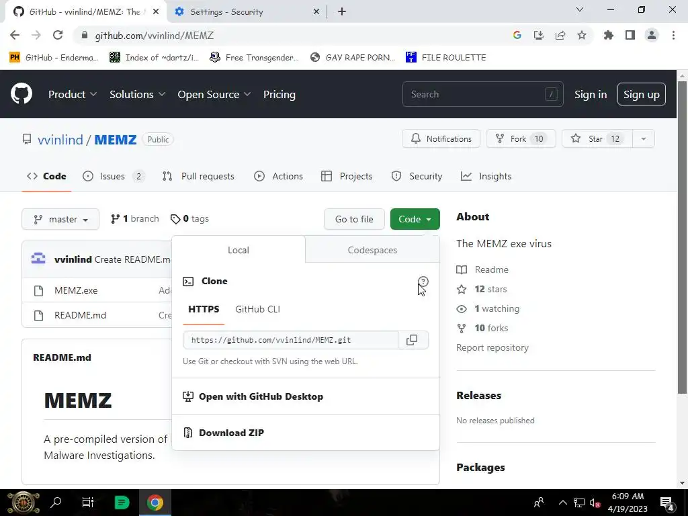
Task: Click the clone URL text field
Action: coord(290,340)
